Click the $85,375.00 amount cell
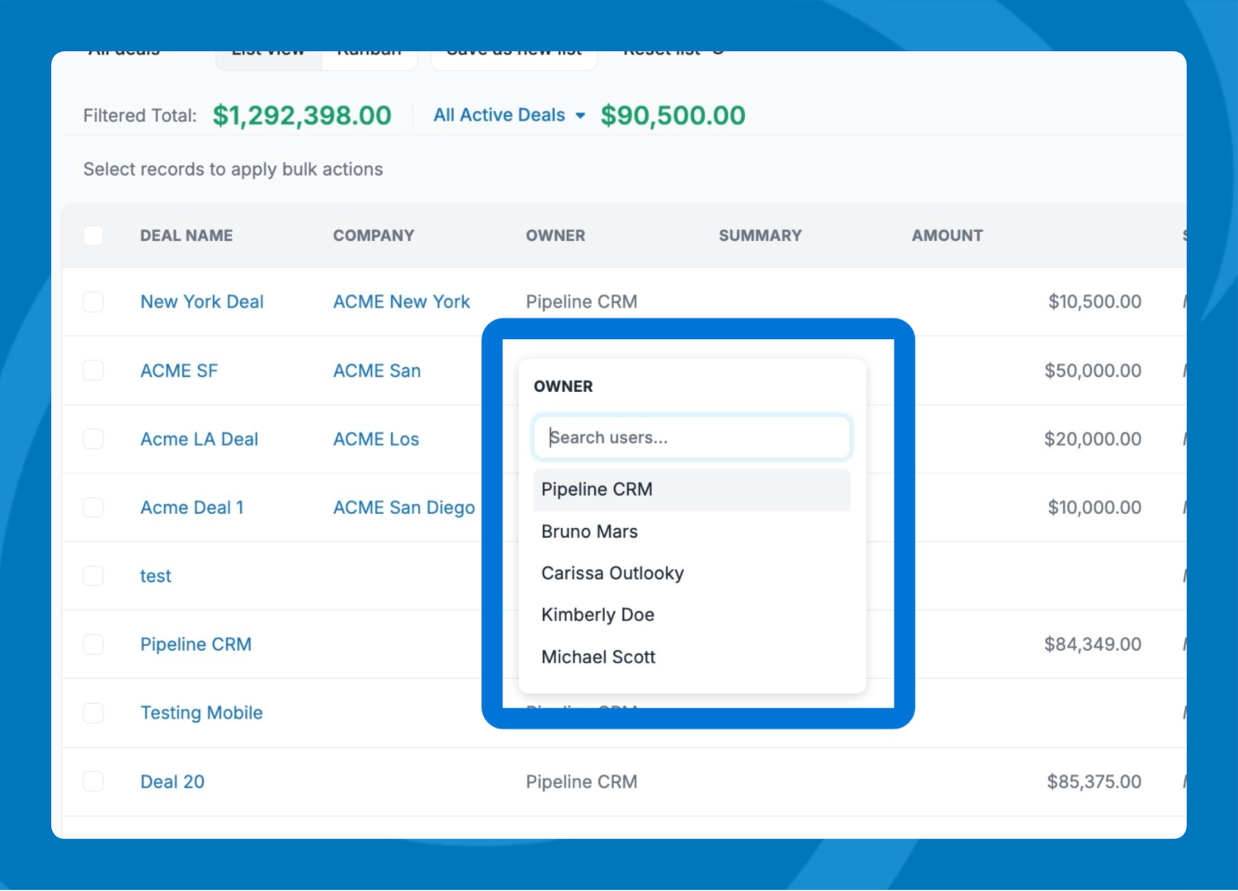The image size is (1238, 891). [1094, 781]
